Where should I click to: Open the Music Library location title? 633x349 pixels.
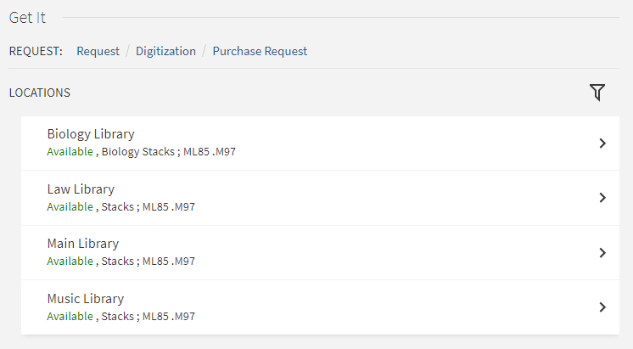pos(86,299)
